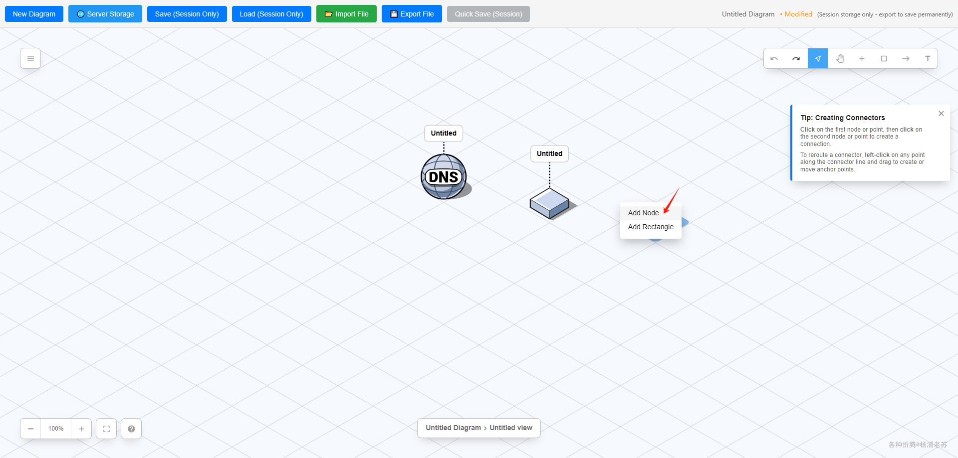Click Save (Session Only)
958x458 pixels.
187,14
